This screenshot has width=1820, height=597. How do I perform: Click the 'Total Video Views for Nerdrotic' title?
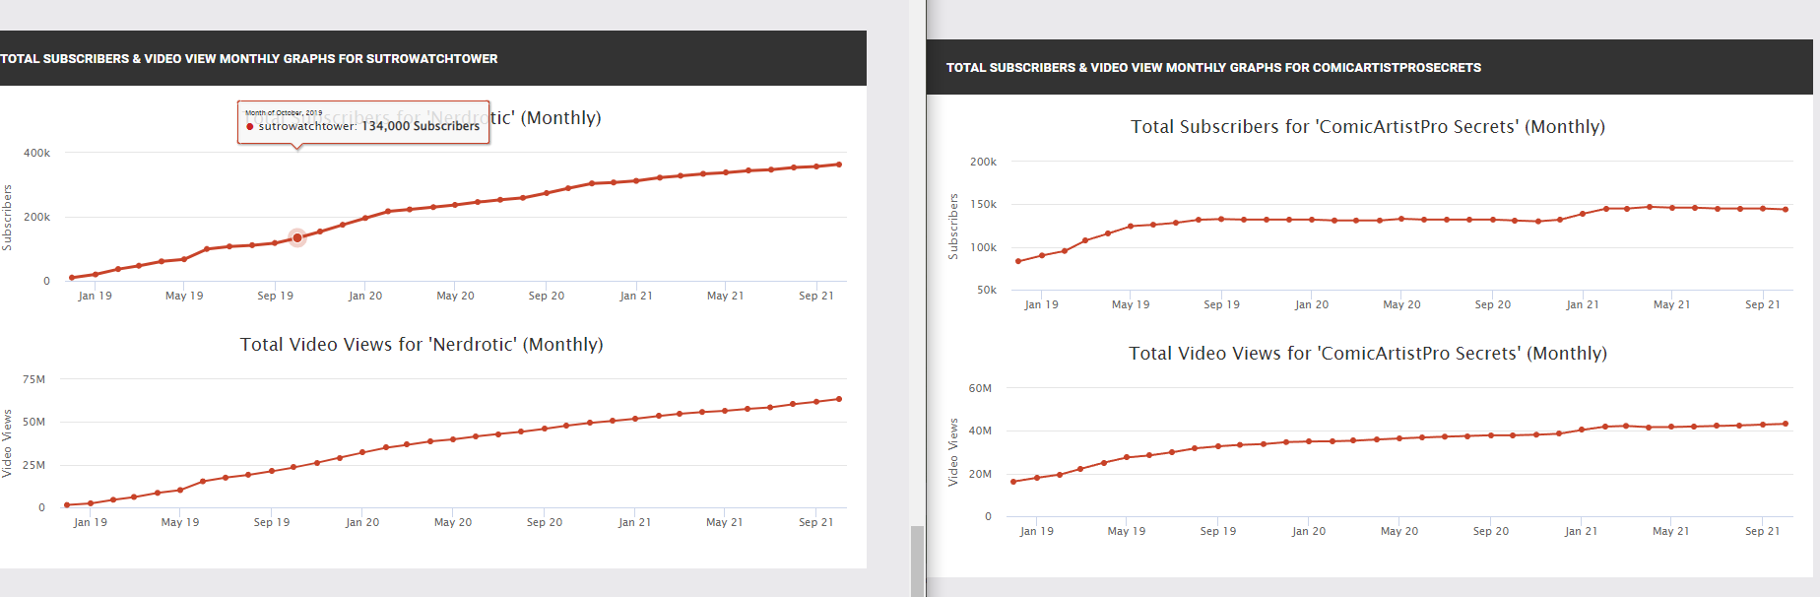pyautogui.click(x=422, y=345)
